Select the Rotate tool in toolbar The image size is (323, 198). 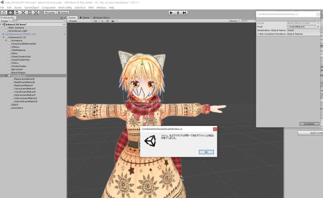click(17, 12)
